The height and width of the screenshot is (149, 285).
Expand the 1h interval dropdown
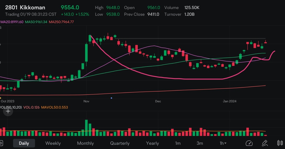223,143
